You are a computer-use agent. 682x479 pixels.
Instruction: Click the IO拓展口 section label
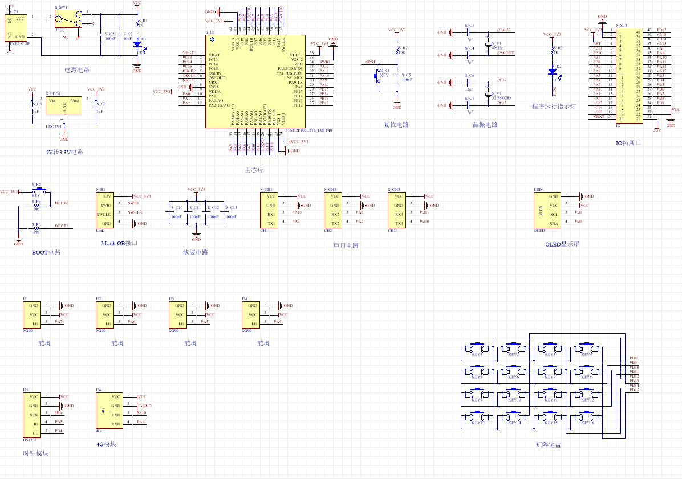click(628, 143)
